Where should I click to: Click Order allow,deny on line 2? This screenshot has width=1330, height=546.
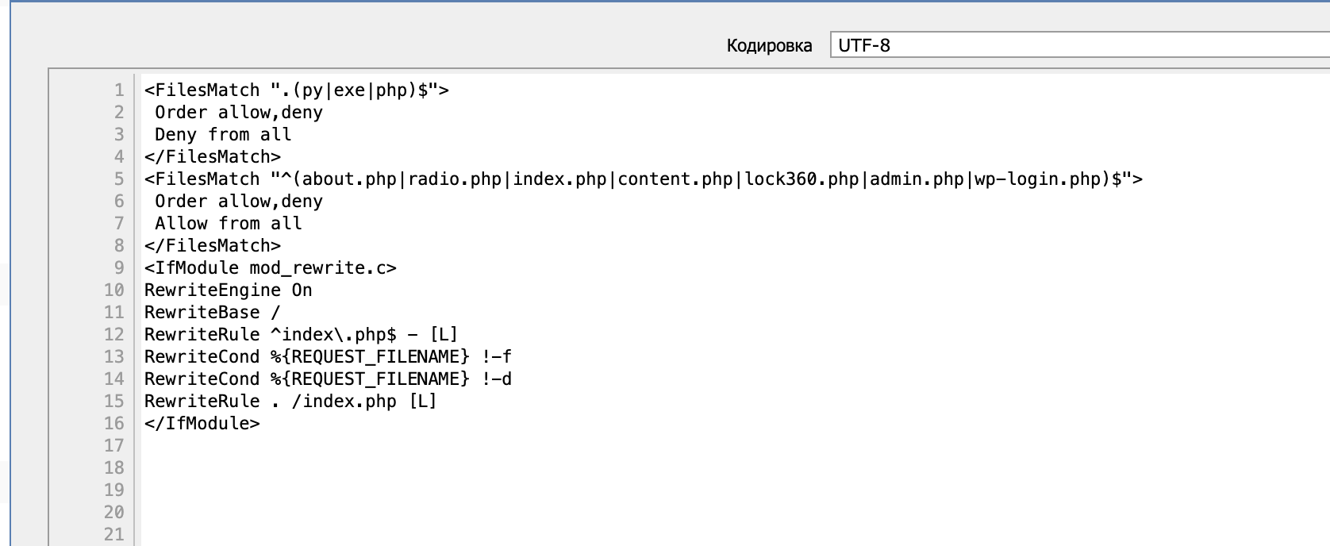tap(235, 112)
